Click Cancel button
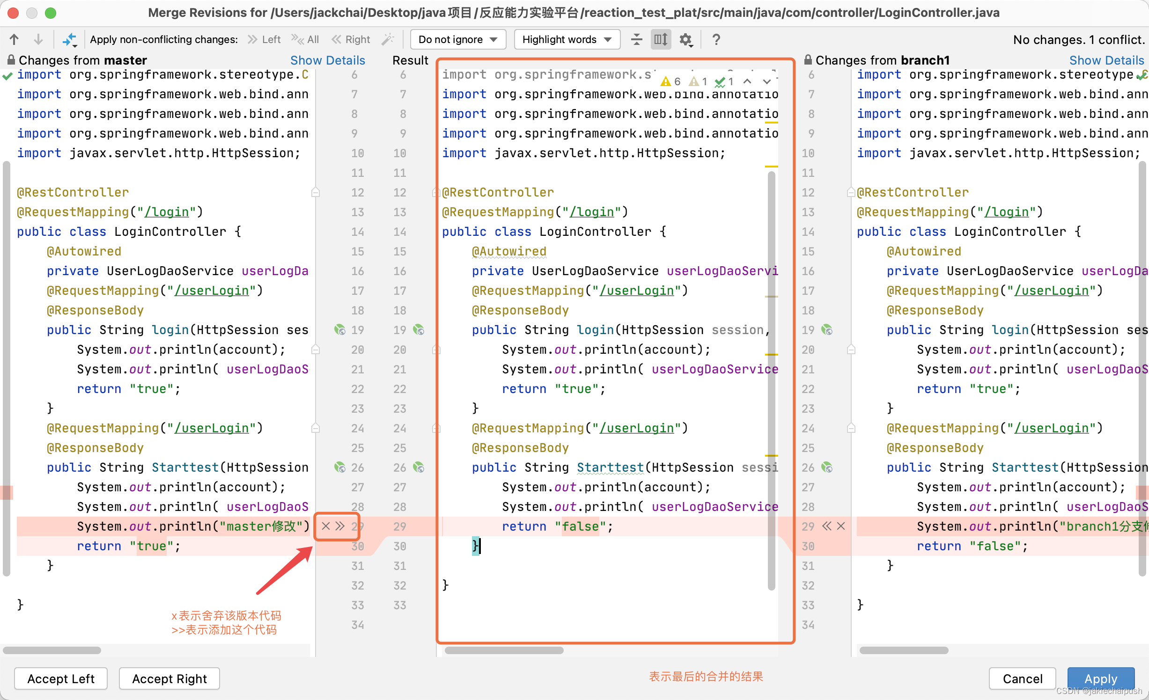This screenshot has width=1149, height=700. (1023, 678)
